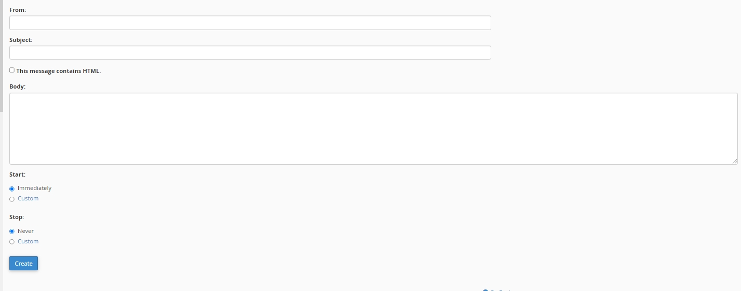Enable the HTML message checkbox
This screenshot has width=741, height=291.
click(12, 70)
